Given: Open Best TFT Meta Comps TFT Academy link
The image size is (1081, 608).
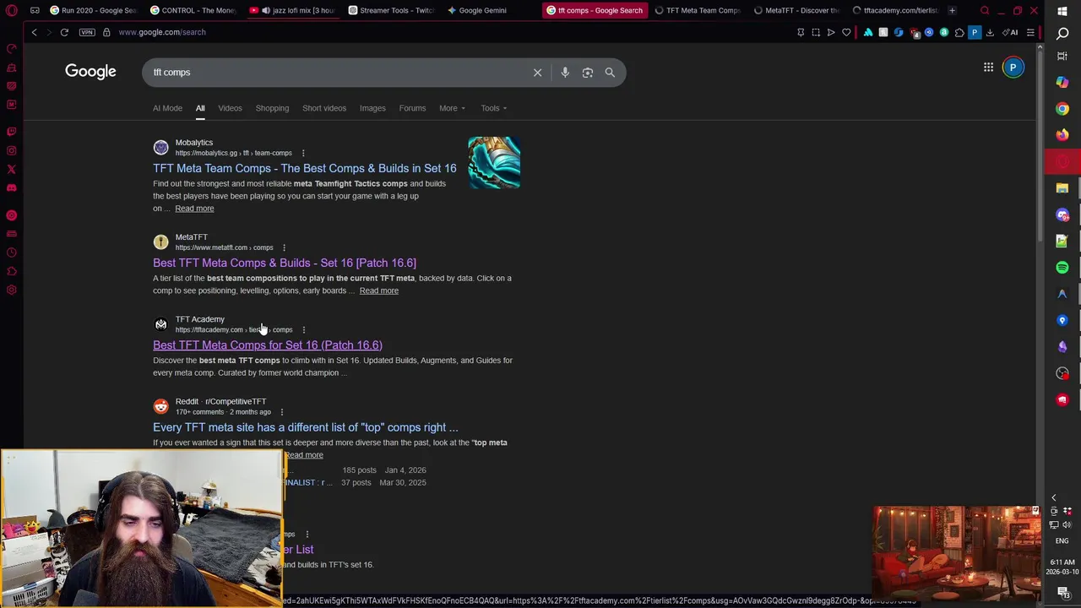Looking at the screenshot, I should pyautogui.click(x=268, y=345).
